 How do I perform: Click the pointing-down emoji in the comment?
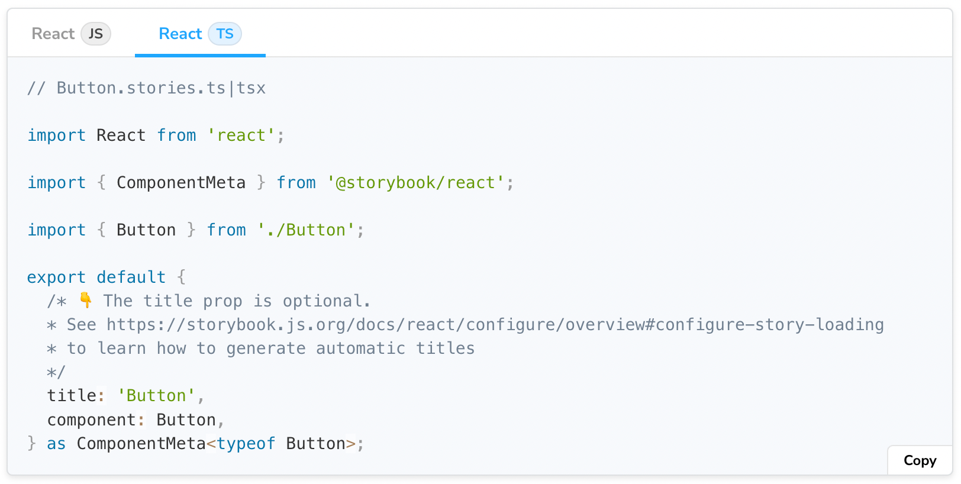86,300
